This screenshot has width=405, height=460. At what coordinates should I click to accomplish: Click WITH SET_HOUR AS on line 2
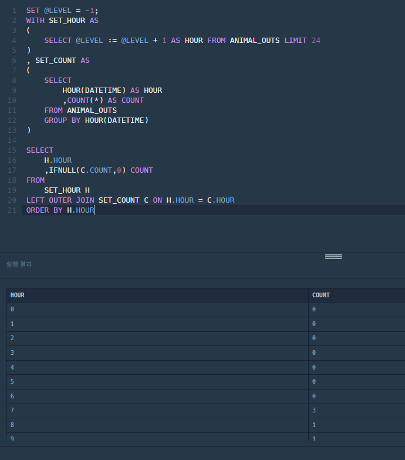point(62,21)
